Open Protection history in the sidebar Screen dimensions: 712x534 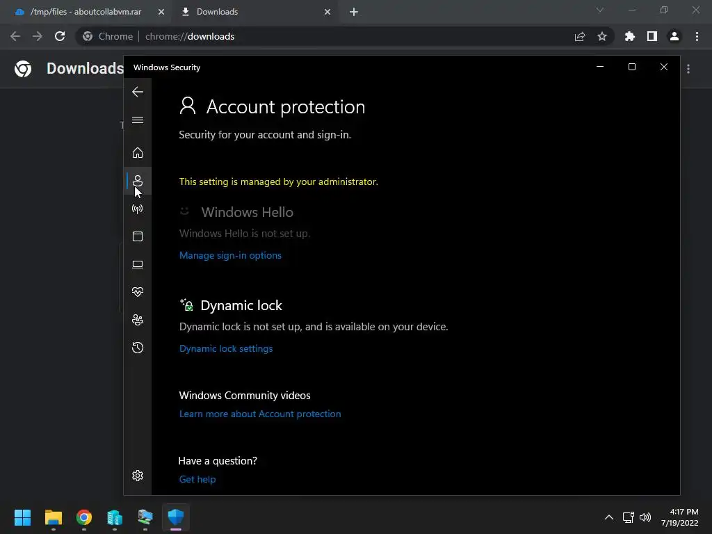pyautogui.click(x=138, y=348)
